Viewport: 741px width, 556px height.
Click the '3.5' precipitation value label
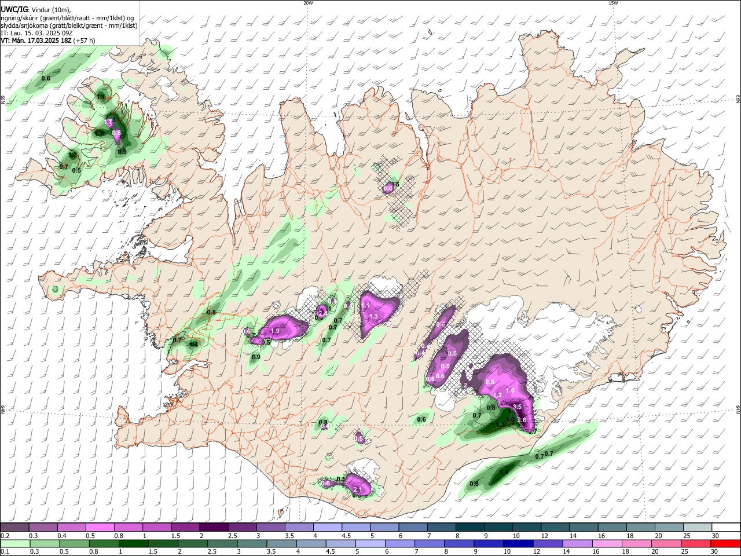coord(517,407)
